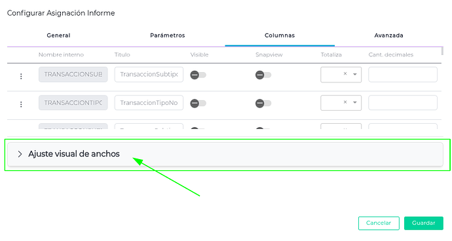Open the Avanzada tab
The image size is (452, 241).
[x=388, y=35]
